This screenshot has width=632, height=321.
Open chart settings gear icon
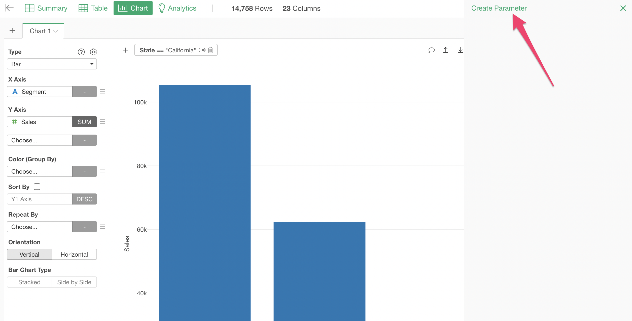[x=93, y=52]
